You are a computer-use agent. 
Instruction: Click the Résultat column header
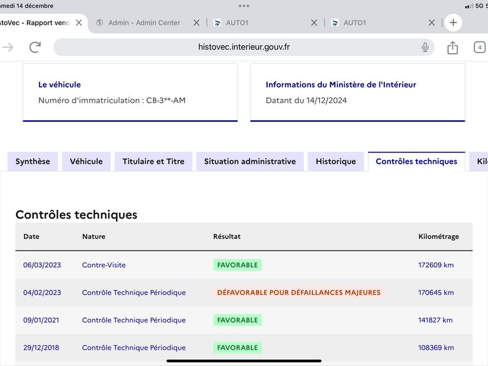(227, 237)
